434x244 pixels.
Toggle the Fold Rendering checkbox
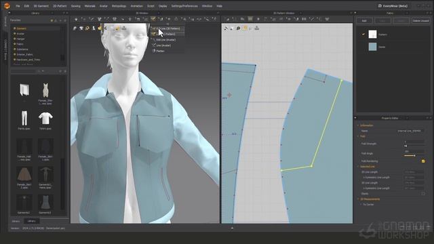[x=423, y=161]
